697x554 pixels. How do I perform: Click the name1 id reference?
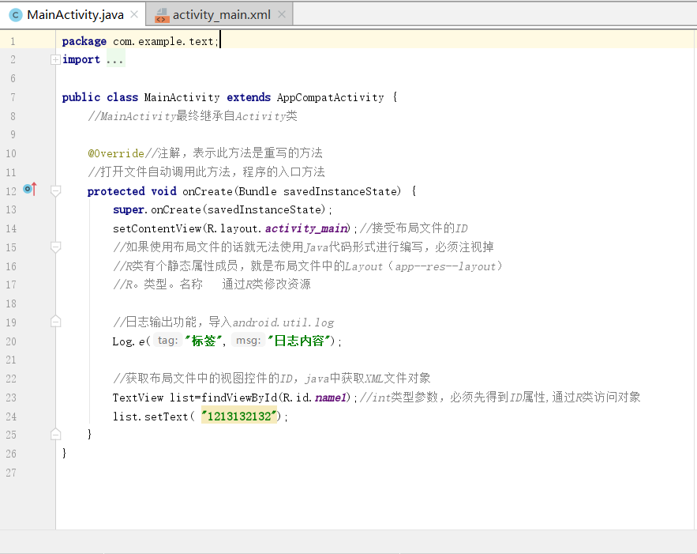(x=330, y=398)
